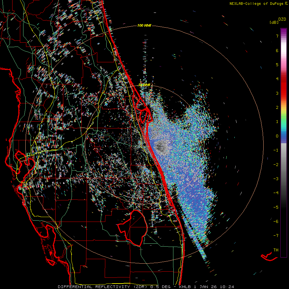
Task: Click the 100 NMI range ring label
Action: (144, 25)
